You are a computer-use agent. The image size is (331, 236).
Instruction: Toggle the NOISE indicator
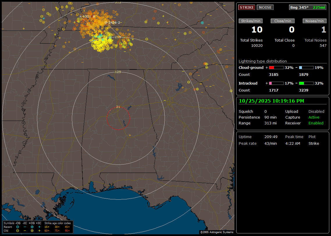tap(265, 8)
